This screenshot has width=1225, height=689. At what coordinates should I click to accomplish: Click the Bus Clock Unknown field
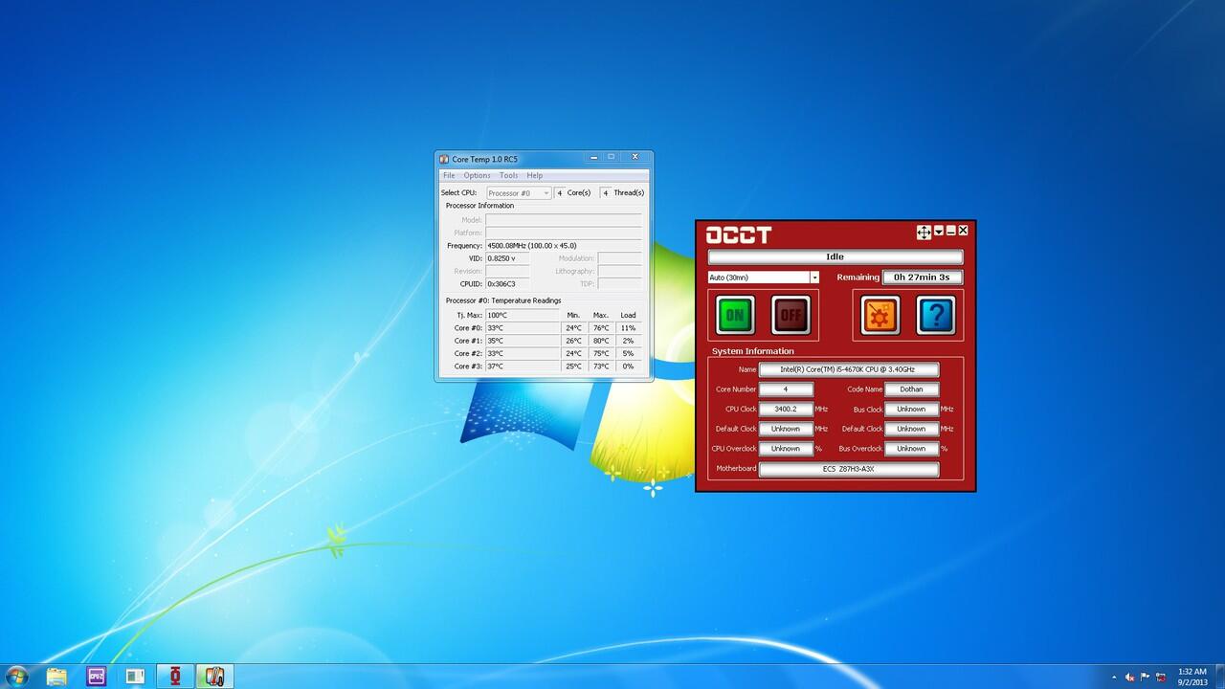[911, 409]
